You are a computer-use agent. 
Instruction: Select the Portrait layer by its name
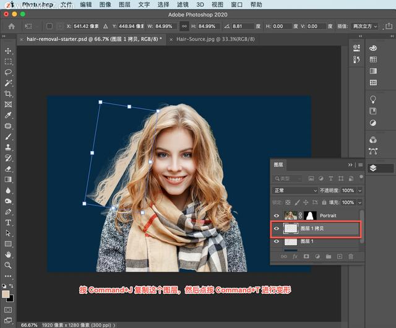(328, 215)
